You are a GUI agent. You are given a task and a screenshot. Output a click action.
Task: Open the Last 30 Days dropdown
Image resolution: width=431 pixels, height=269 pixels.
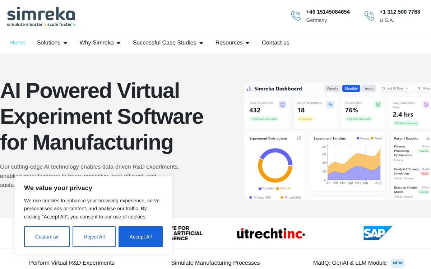396,88
